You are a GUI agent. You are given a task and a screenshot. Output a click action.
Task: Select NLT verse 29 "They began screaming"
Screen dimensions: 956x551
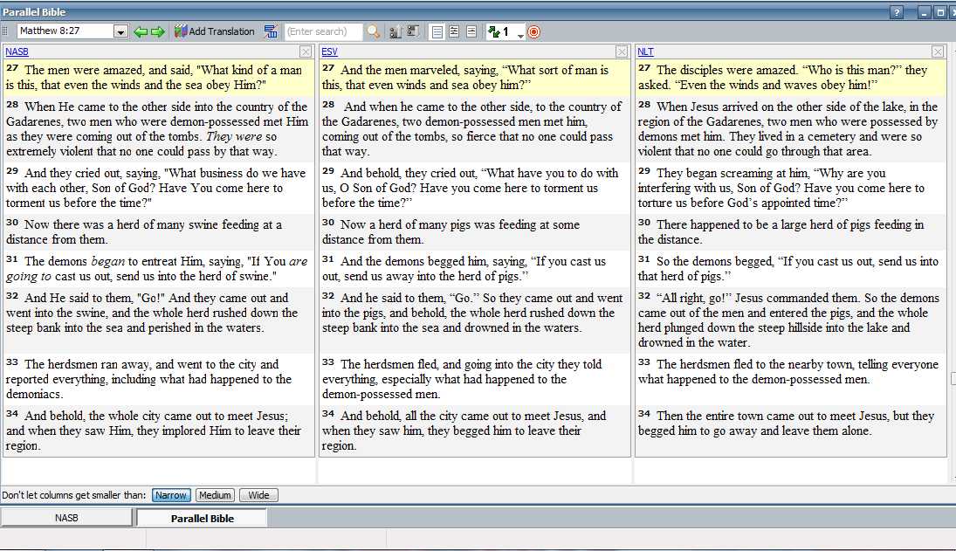(791, 188)
